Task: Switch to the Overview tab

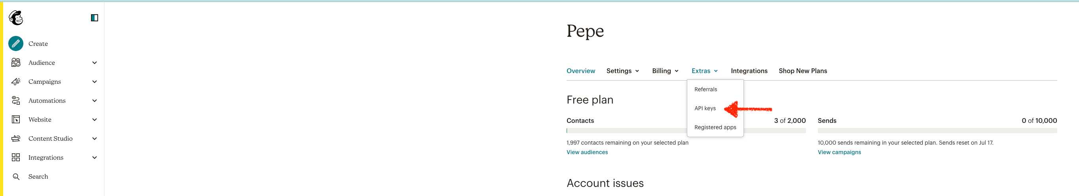Action: point(580,71)
